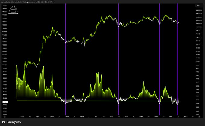The image size is (205, 126).
Task: Click the 690.00 label on right price scale
Action: pos(198,30)
